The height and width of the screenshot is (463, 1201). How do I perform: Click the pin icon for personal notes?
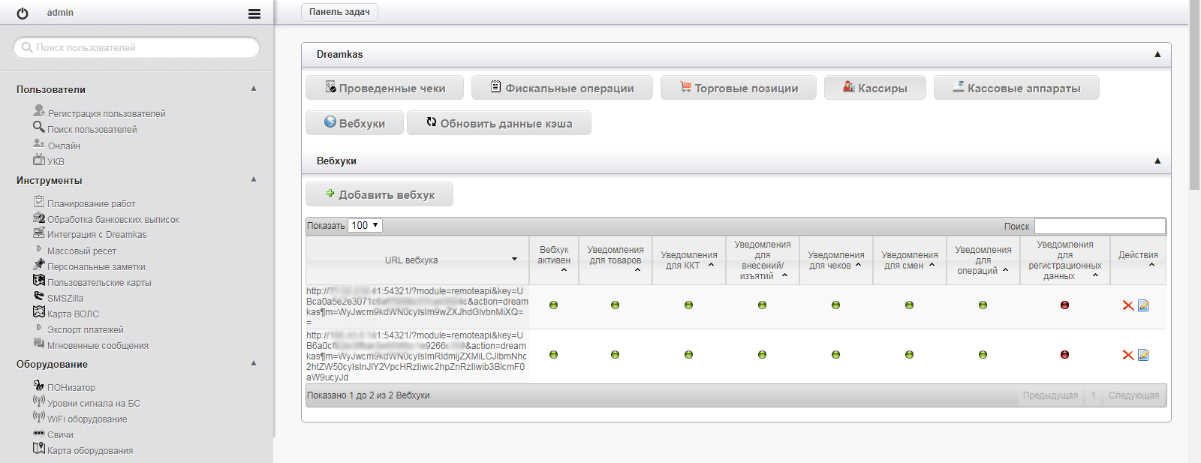coord(39,264)
